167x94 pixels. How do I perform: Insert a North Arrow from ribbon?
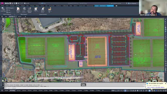coord(43,10)
